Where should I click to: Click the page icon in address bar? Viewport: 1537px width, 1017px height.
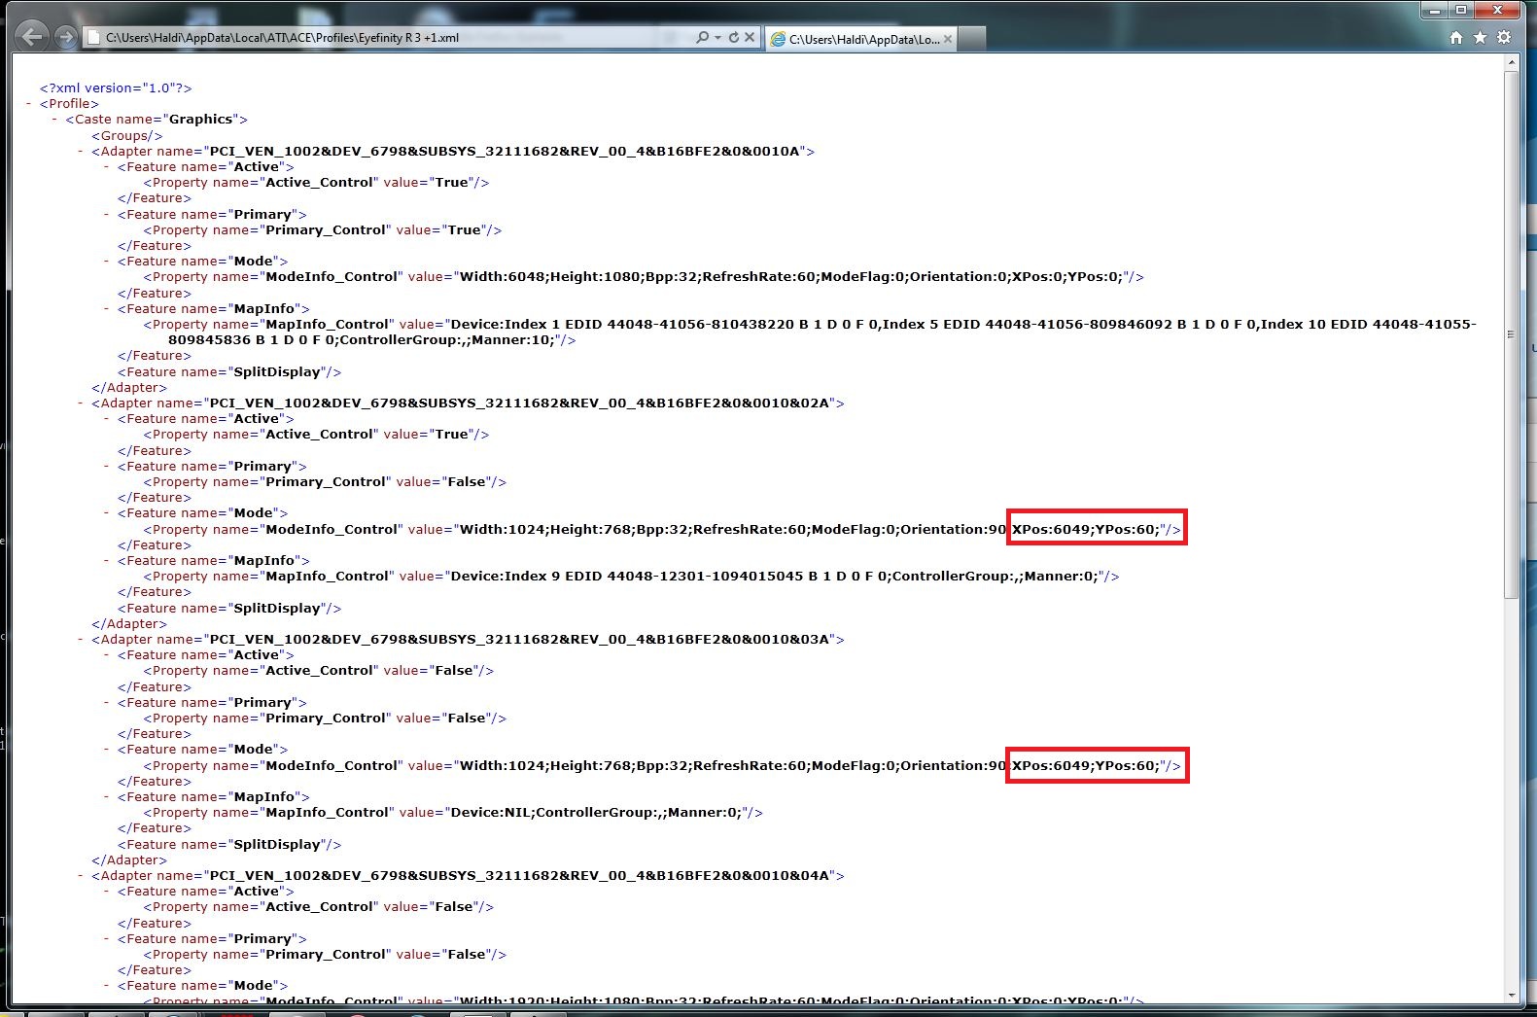[93, 38]
